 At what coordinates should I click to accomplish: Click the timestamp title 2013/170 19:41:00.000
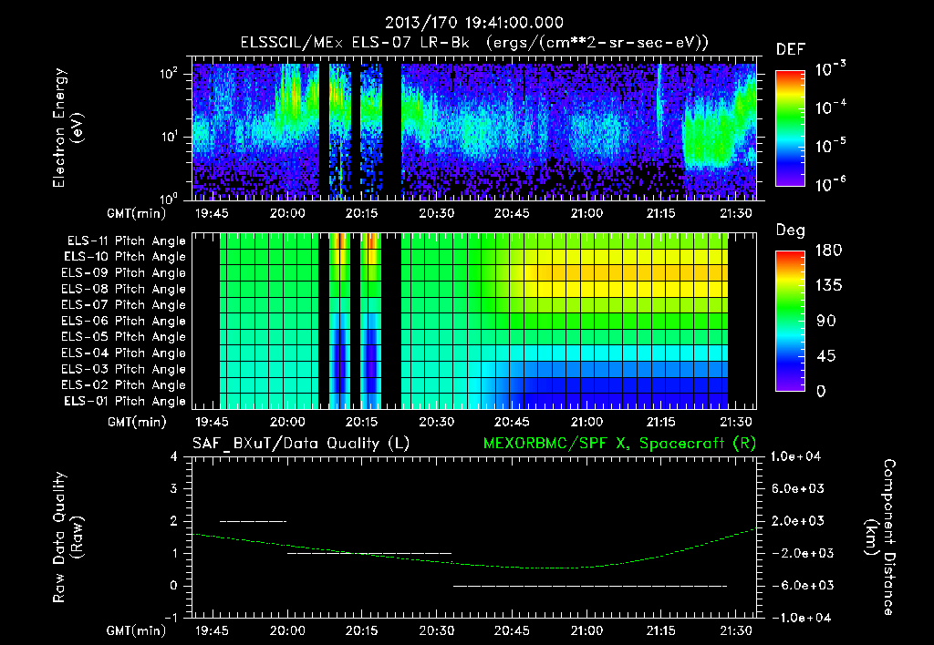point(474,23)
